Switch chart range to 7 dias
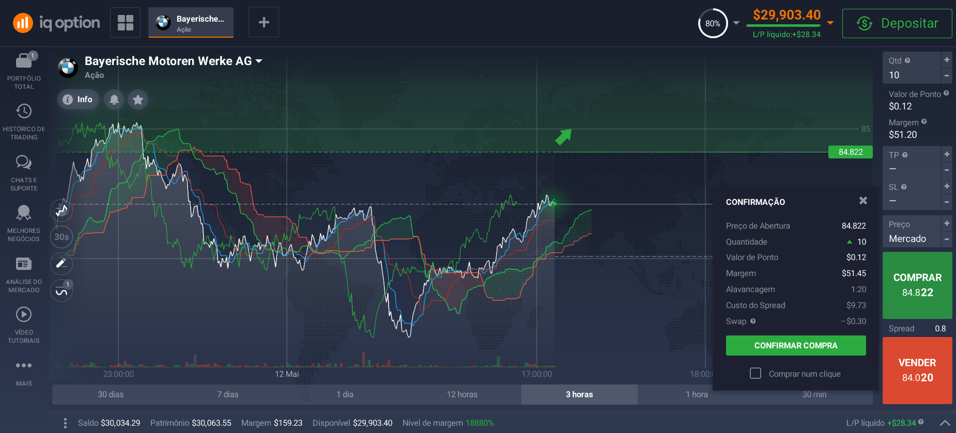 [x=228, y=394]
